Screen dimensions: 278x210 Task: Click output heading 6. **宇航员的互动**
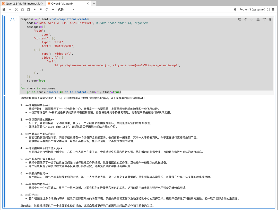pos(35,173)
